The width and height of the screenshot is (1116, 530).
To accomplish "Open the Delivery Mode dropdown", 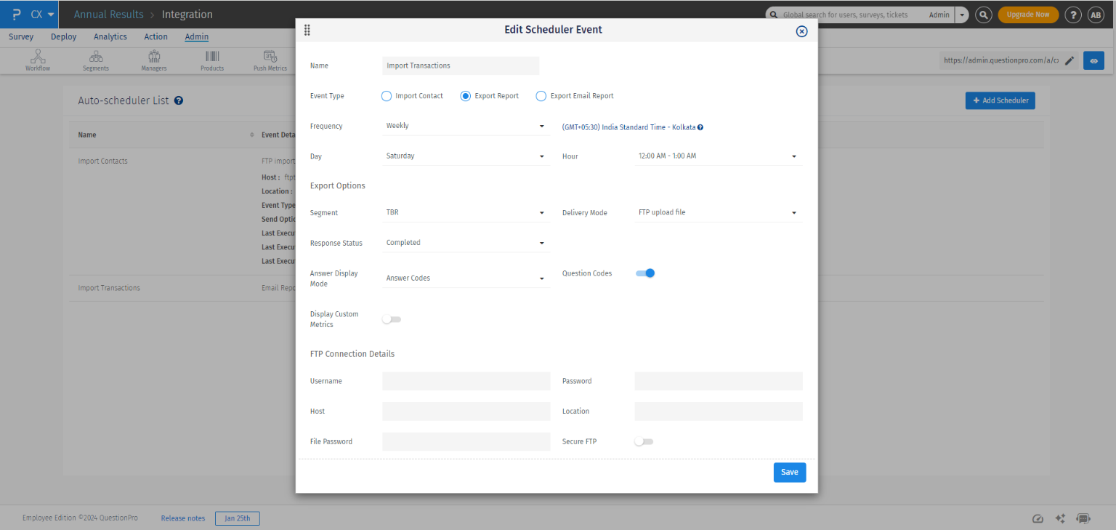I will 718,212.
